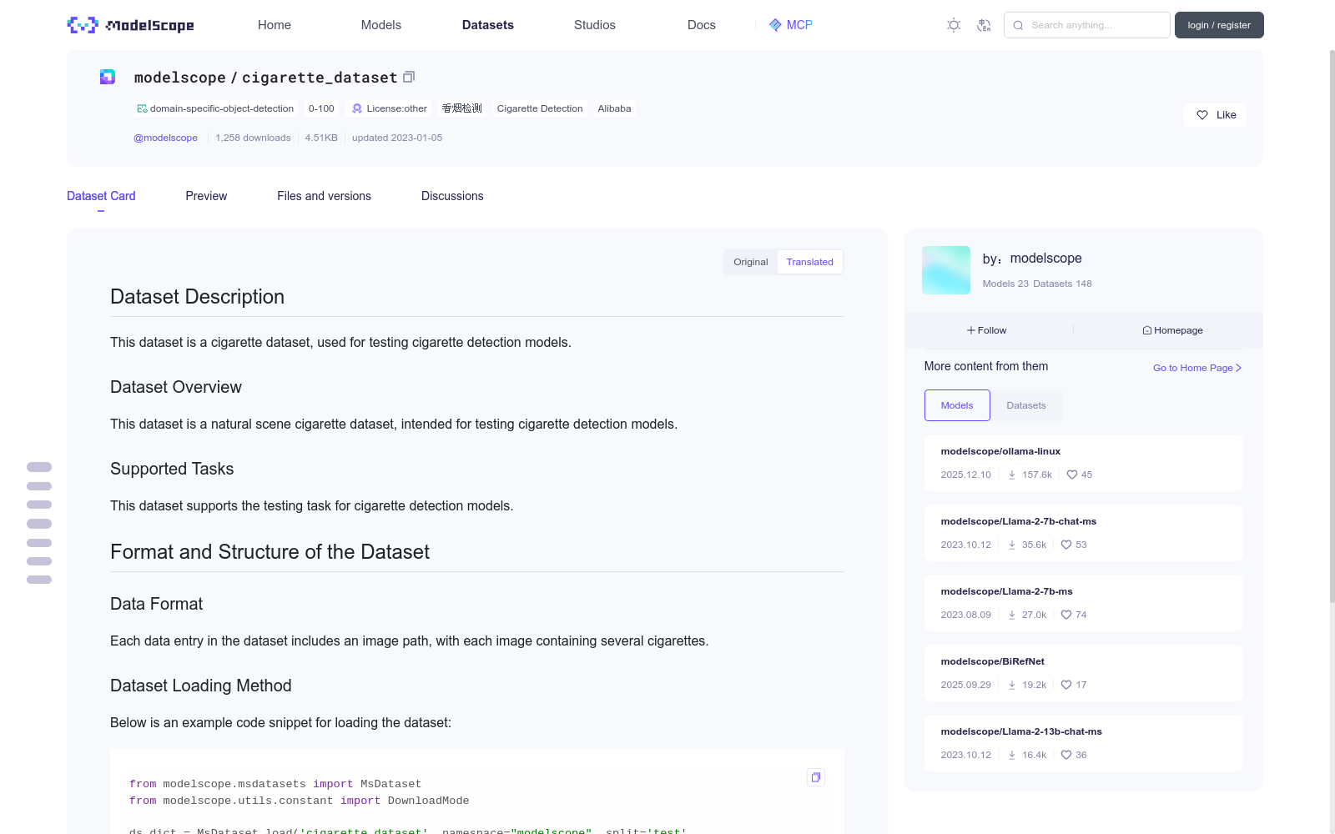Switch to Original text view
Image resolution: width=1335 pixels, height=834 pixels.
tap(751, 262)
